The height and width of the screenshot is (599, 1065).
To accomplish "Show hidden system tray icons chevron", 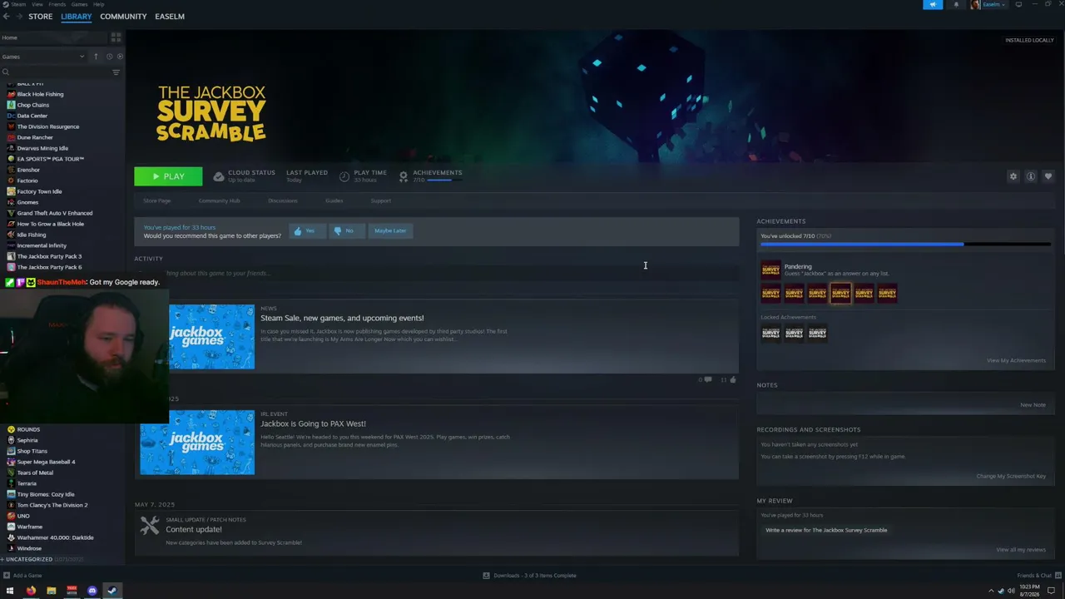I will click(x=990, y=591).
